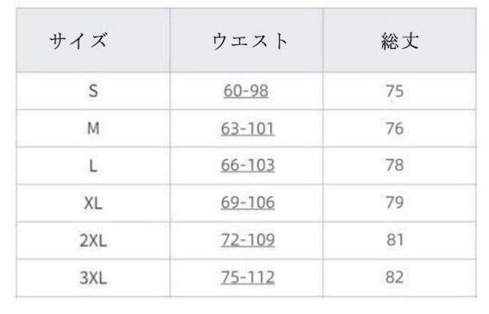The height and width of the screenshot is (314, 489).
Task: Click total length value 81
Action: point(394,240)
